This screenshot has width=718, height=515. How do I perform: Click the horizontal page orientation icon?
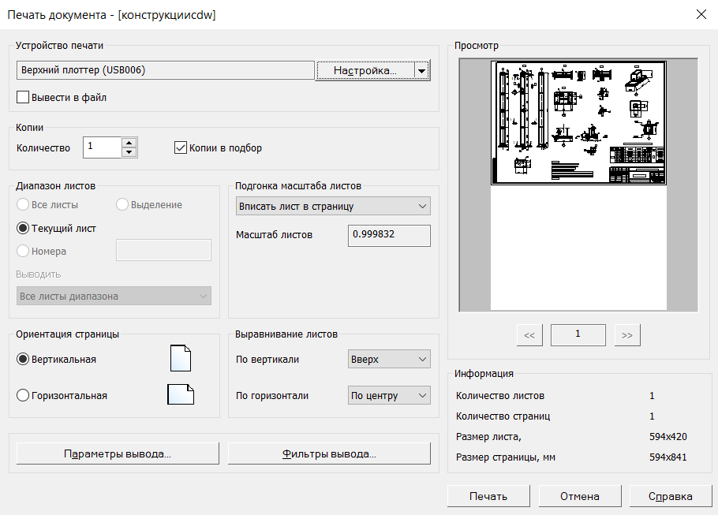[181, 394]
